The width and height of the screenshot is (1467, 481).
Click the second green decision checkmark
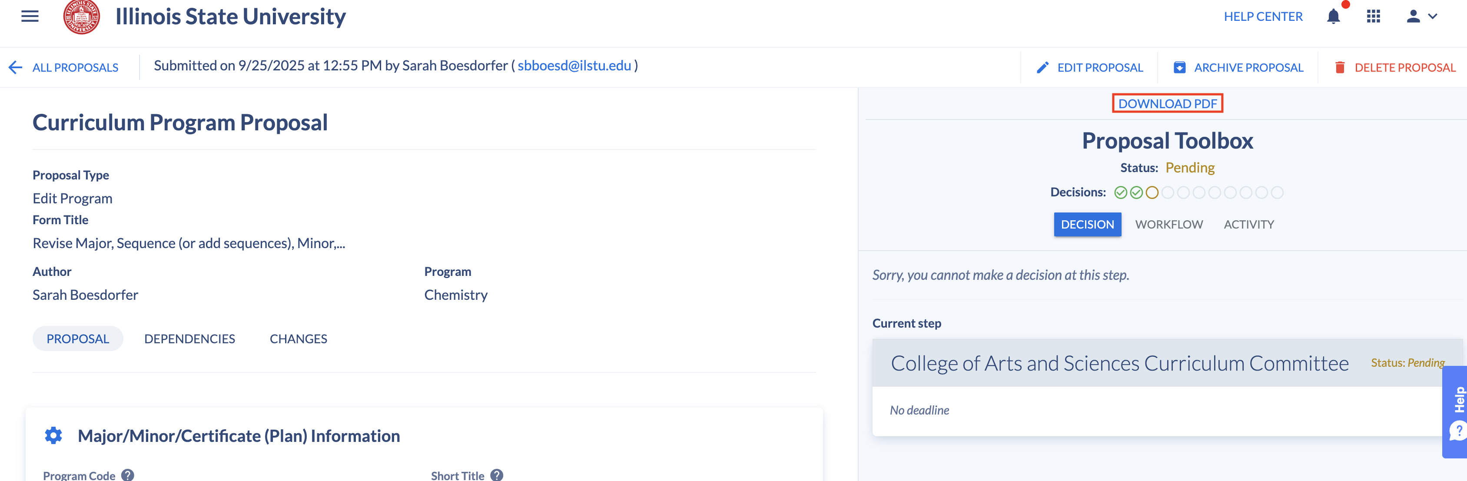click(1136, 193)
